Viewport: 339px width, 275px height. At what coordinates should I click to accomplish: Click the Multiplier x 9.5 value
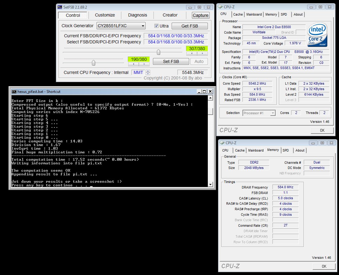pos(257,89)
